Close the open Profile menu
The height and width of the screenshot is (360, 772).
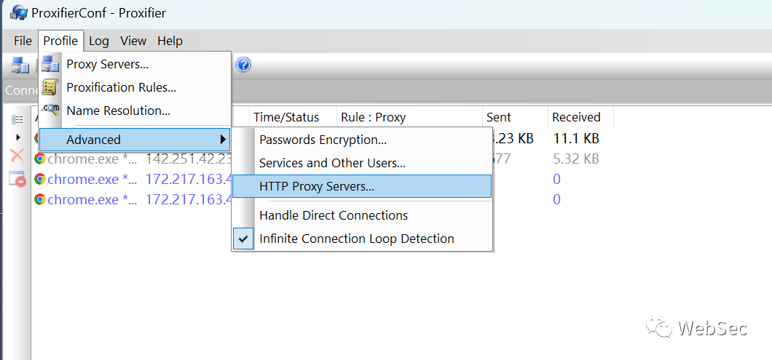pyautogui.click(x=60, y=41)
